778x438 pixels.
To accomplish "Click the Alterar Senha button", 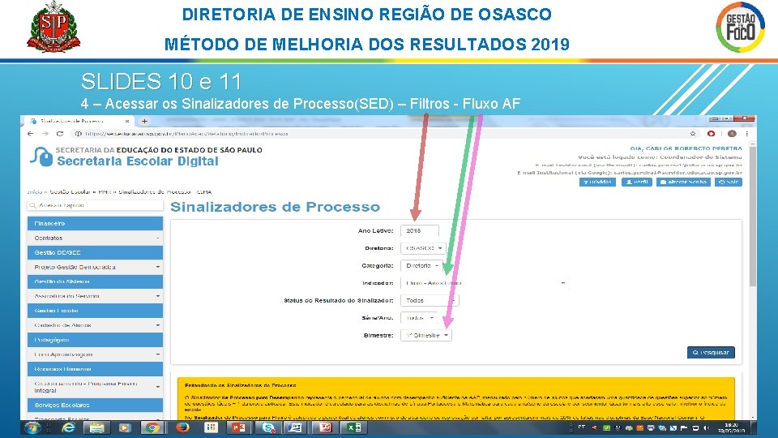I will click(x=683, y=182).
